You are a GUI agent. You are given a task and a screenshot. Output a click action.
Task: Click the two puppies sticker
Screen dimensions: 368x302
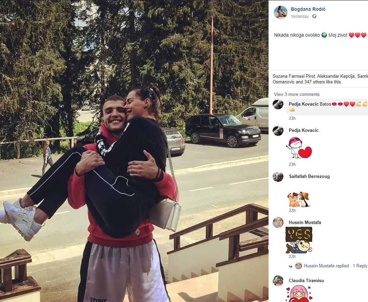pos(298,199)
